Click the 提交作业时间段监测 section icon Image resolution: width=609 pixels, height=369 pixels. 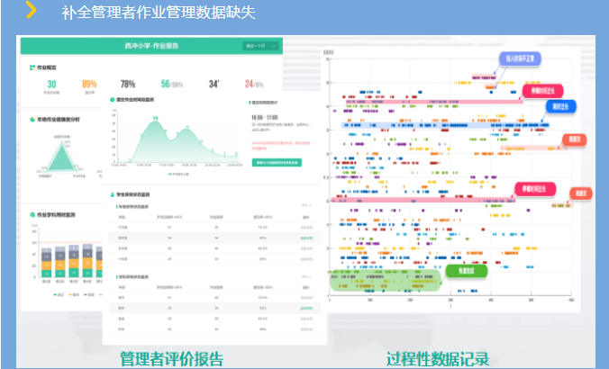(110, 100)
